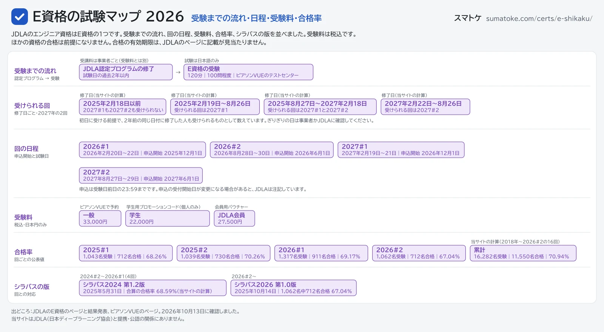Click the 2026#2 pass rate 67.04% card
The height and width of the screenshot is (332, 604).
[x=419, y=253]
